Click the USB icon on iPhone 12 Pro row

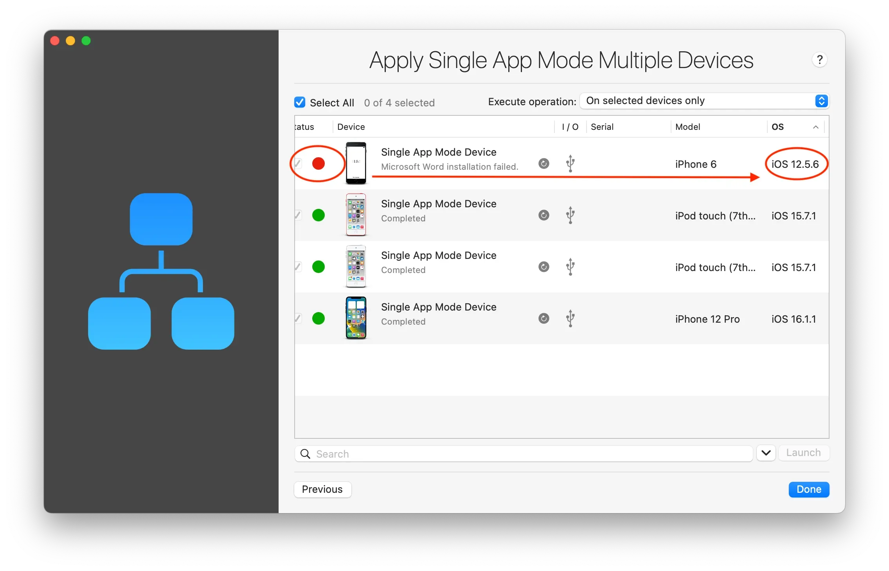coord(570,318)
